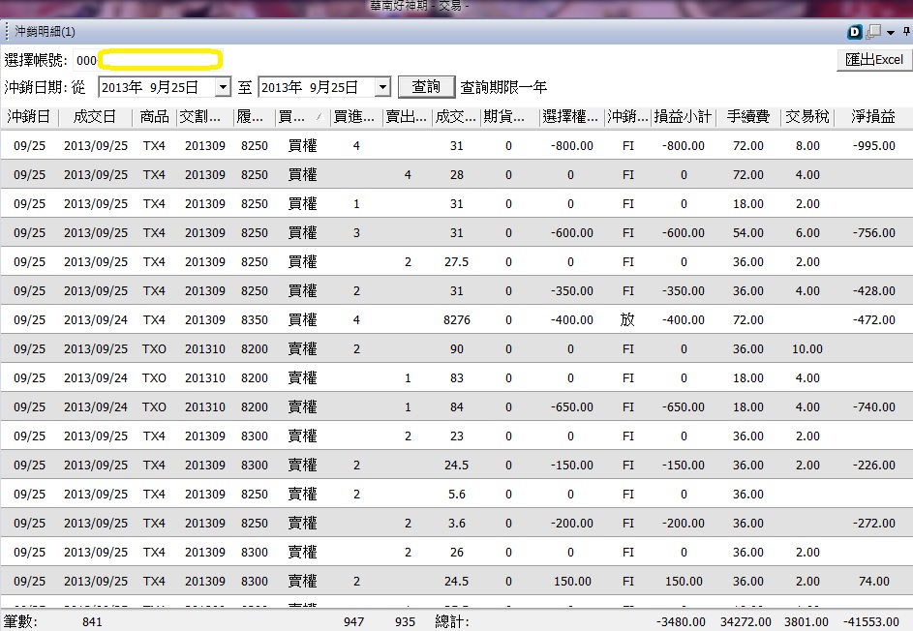Image resolution: width=913 pixels, height=631 pixels.
Task: Select the net profit cell 74.00
Action: [874, 581]
